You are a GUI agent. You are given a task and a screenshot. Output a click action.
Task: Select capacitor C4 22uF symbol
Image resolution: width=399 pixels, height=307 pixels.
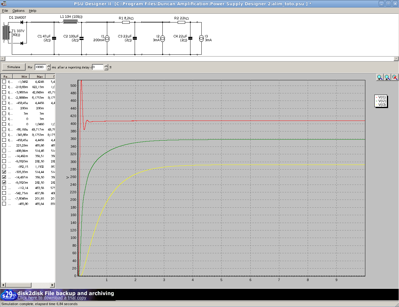[x=190, y=38]
